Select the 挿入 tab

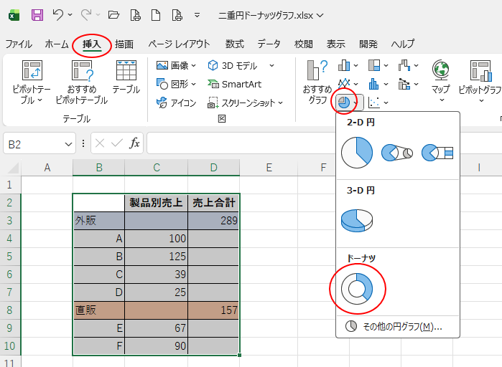pos(92,44)
